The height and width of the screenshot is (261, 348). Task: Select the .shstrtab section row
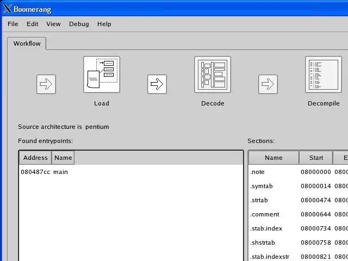click(x=298, y=243)
